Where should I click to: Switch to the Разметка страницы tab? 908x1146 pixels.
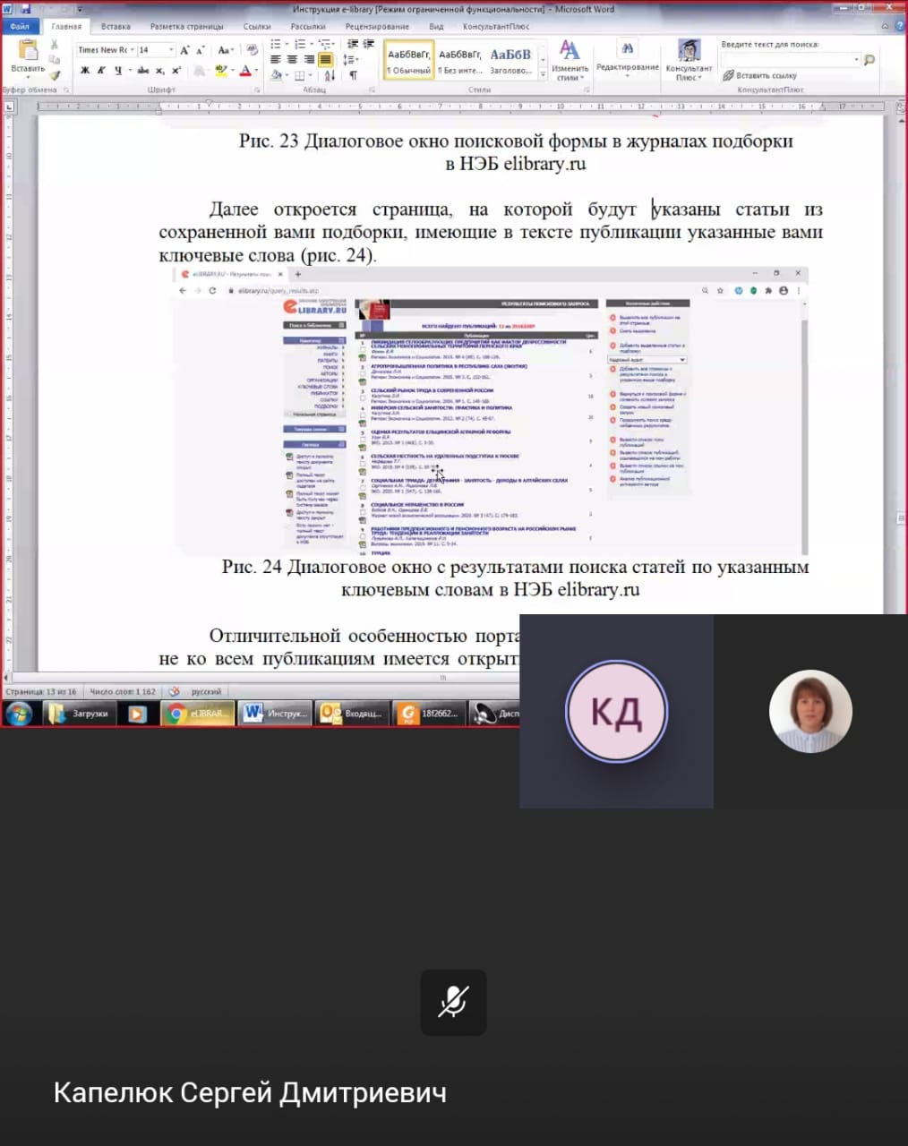coord(186,27)
